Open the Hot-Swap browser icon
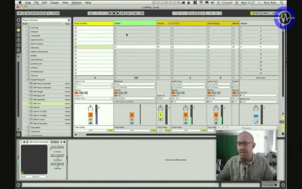The height and width of the screenshot is (189, 302). click(18, 50)
